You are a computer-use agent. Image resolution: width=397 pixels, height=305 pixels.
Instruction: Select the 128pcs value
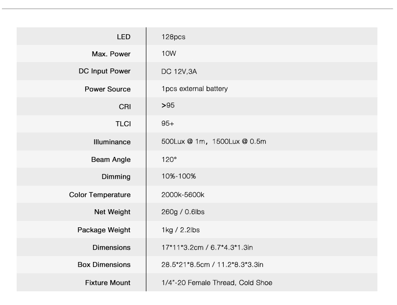[173, 37]
